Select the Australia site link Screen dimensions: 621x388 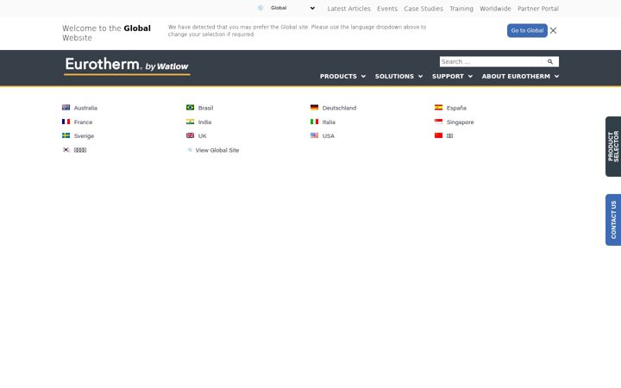pos(85,108)
